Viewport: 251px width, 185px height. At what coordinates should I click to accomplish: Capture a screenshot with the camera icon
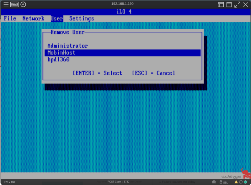214,182
